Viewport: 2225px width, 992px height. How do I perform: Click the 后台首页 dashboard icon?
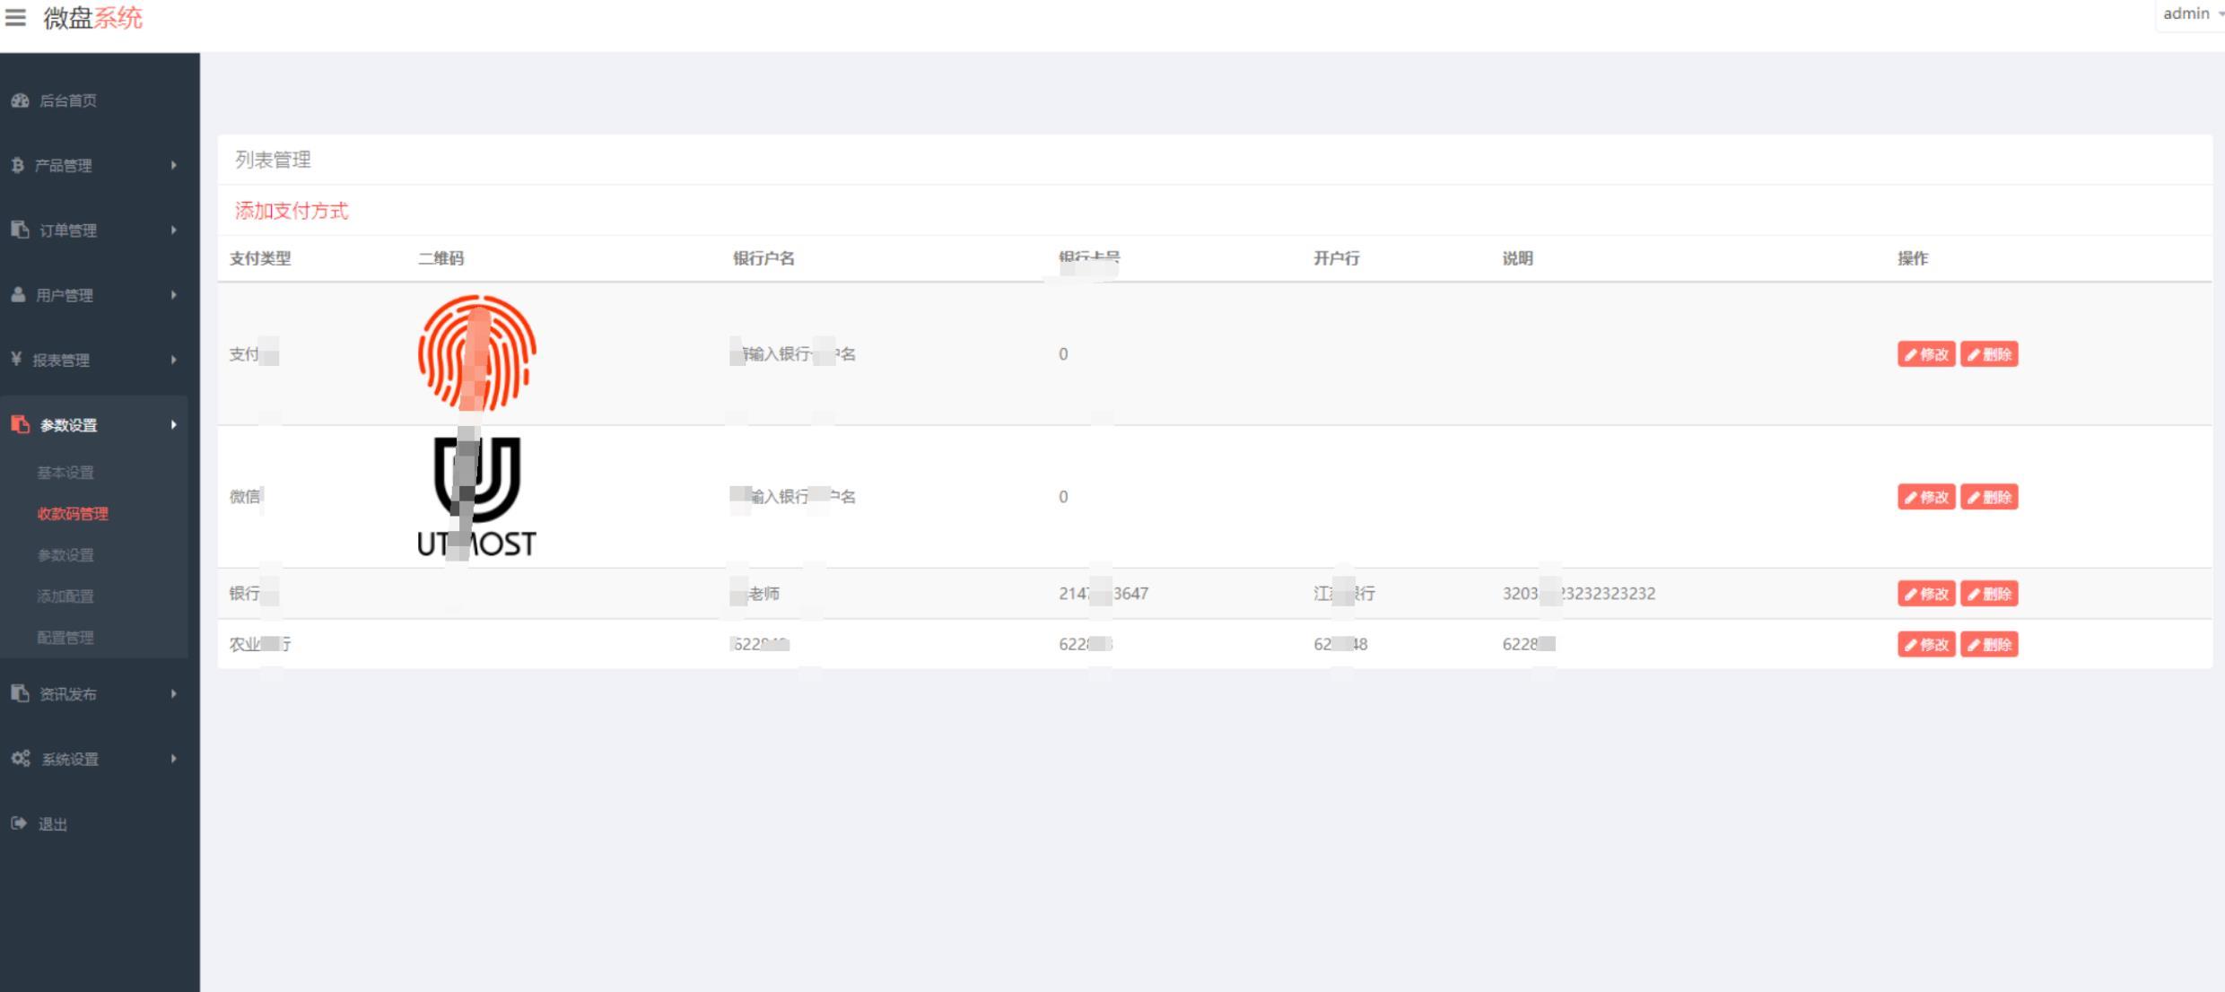(20, 100)
